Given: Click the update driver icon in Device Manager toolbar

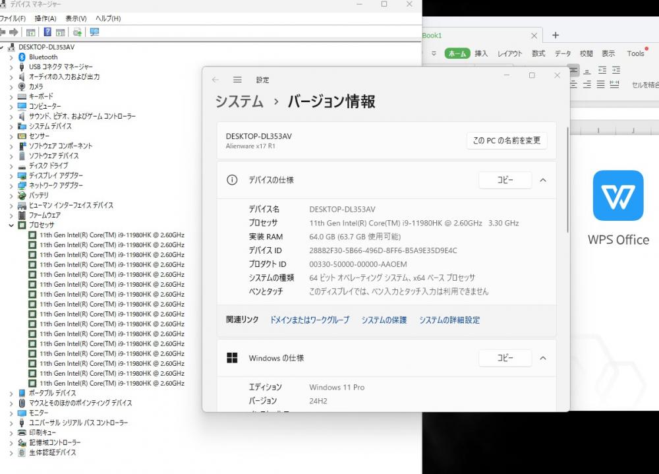Looking at the screenshot, I should 77,32.
